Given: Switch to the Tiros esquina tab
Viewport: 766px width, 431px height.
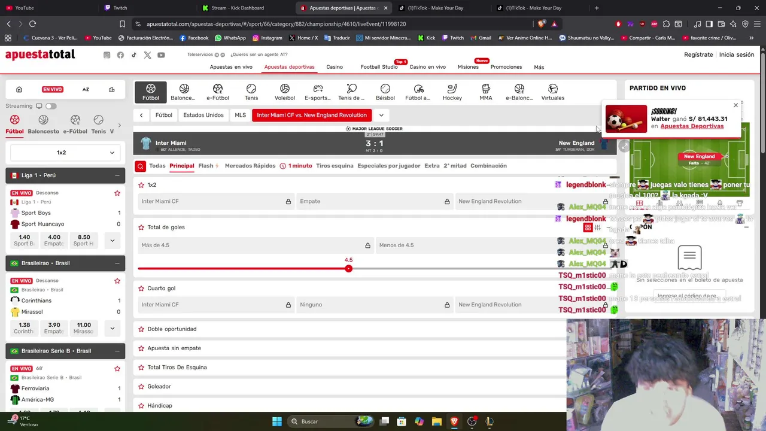Looking at the screenshot, I should click(x=335, y=166).
